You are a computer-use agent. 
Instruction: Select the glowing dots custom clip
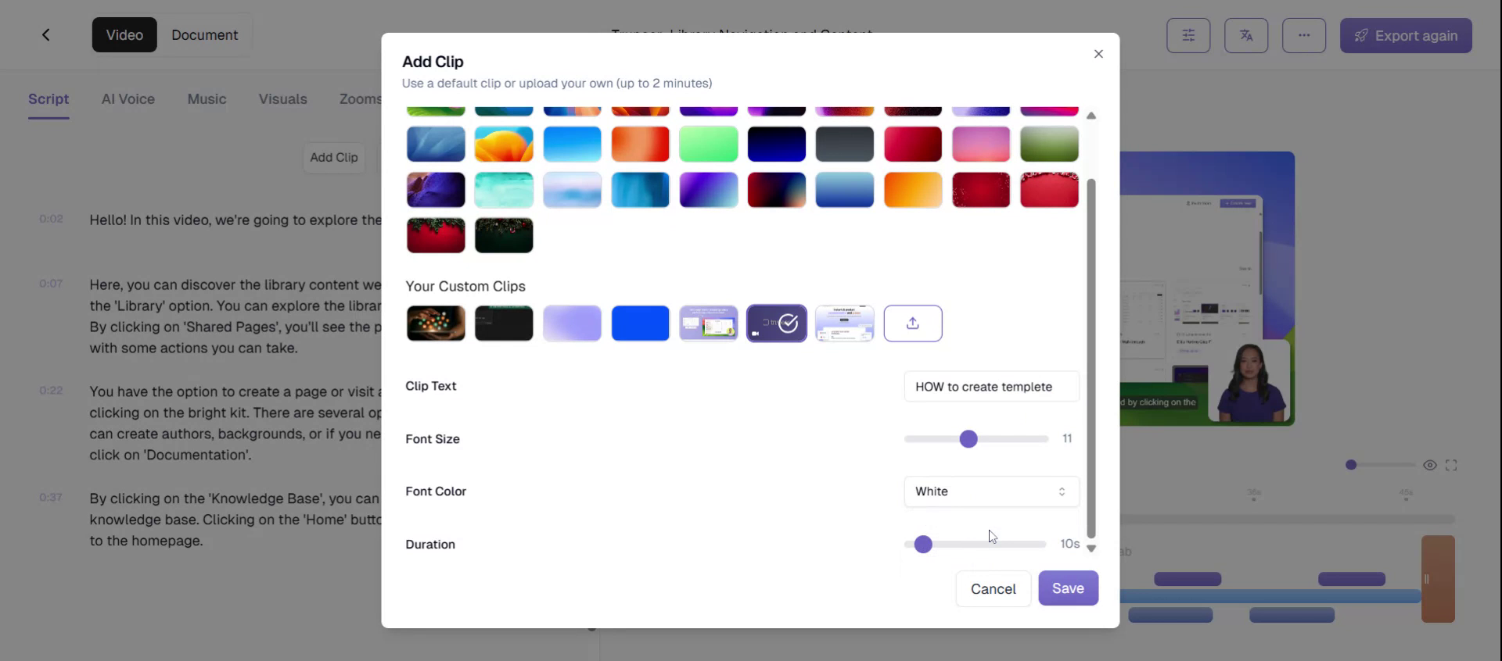coord(436,323)
